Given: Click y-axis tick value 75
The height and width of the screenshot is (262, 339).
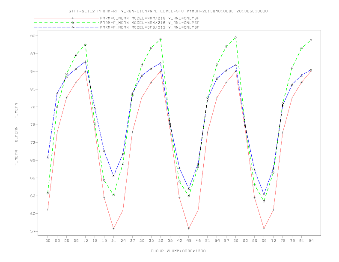Looking at the screenshot, I should pyautogui.click(x=33, y=125).
